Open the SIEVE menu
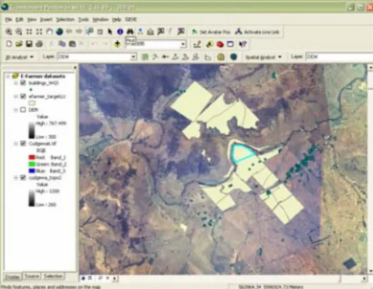 point(131,19)
